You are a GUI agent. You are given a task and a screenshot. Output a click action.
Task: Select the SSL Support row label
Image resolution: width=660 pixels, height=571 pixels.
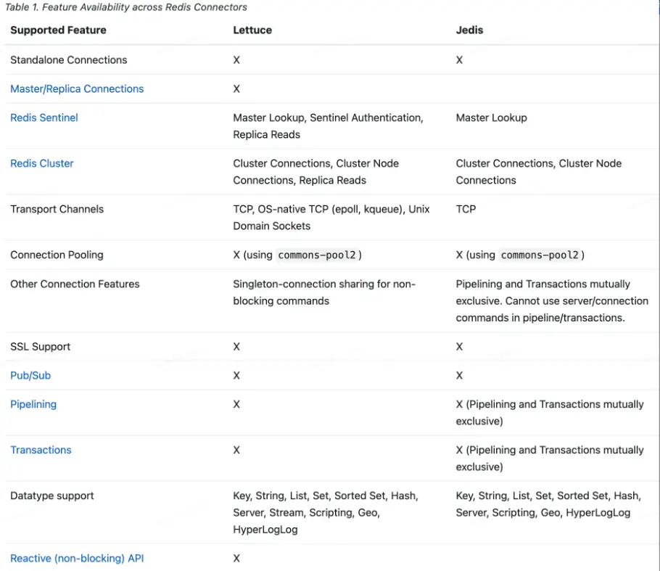click(x=41, y=346)
